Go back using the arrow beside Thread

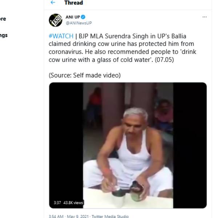(x=53, y=3)
